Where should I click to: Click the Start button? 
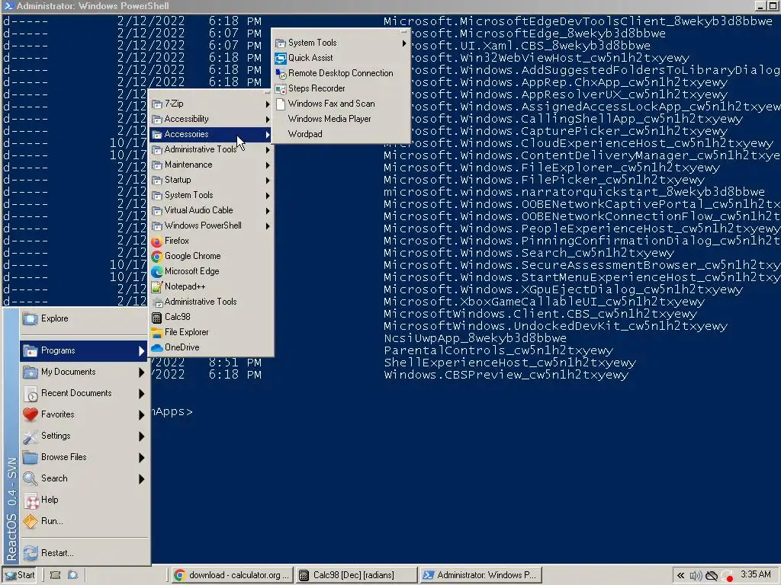tap(20, 575)
